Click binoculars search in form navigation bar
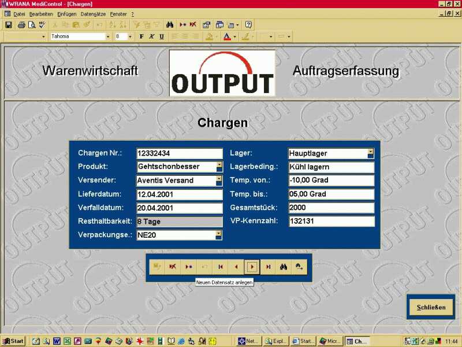The image size is (462, 347). (284, 267)
